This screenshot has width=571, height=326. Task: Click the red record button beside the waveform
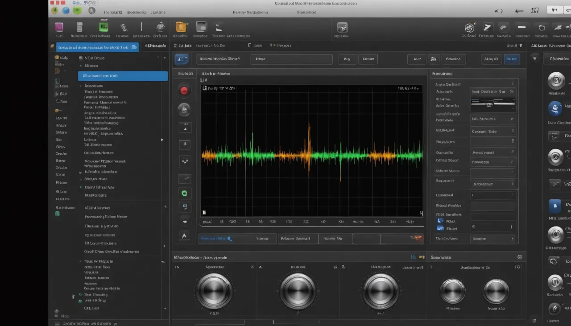click(x=184, y=91)
